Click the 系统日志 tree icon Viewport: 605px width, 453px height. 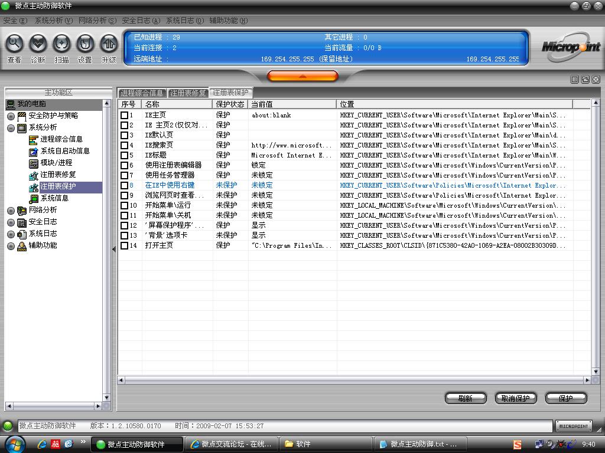pyautogui.click(x=22, y=234)
